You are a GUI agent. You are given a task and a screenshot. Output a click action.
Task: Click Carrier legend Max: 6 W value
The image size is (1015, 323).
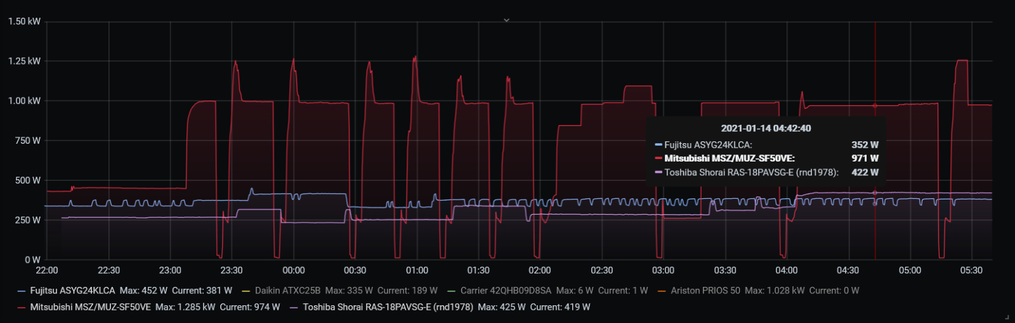coord(575,291)
